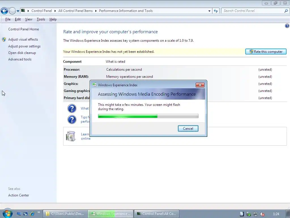
Task: Click the network tray icon
Action: pos(255,214)
